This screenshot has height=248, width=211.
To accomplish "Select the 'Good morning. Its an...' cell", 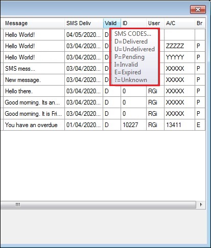I will [34, 102].
